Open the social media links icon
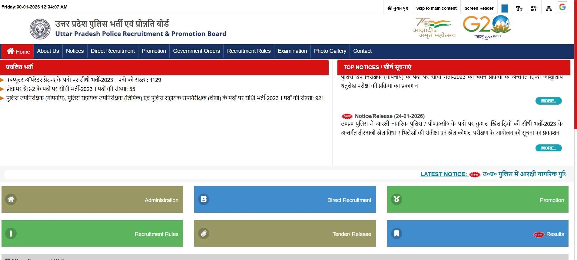Image resolution: width=577 pixels, height=260 pixels. (534, 8)
